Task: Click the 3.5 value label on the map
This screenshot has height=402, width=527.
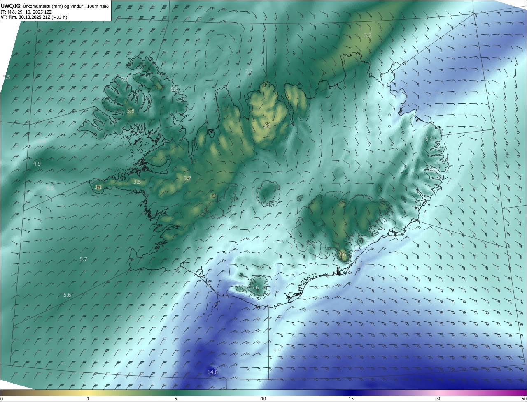Action: [137, 181]
